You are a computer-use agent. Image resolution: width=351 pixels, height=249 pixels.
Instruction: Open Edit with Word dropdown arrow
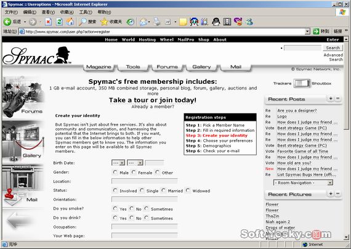tap(175, 22)
